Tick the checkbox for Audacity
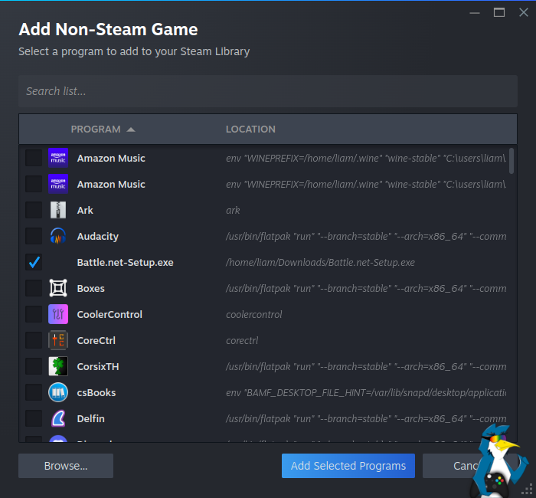This screenshot has height=498, width=536. pyautogui.click(x=34, y=236)
